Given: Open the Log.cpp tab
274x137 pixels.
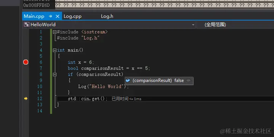Looking at the screenshot, I should (x=72, y=16).
